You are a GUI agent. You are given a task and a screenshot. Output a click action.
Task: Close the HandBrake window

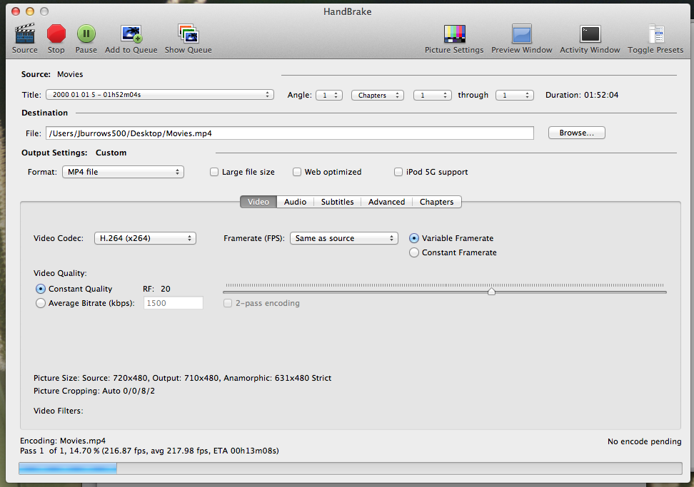pyautogui.click(x=16, y=11)
